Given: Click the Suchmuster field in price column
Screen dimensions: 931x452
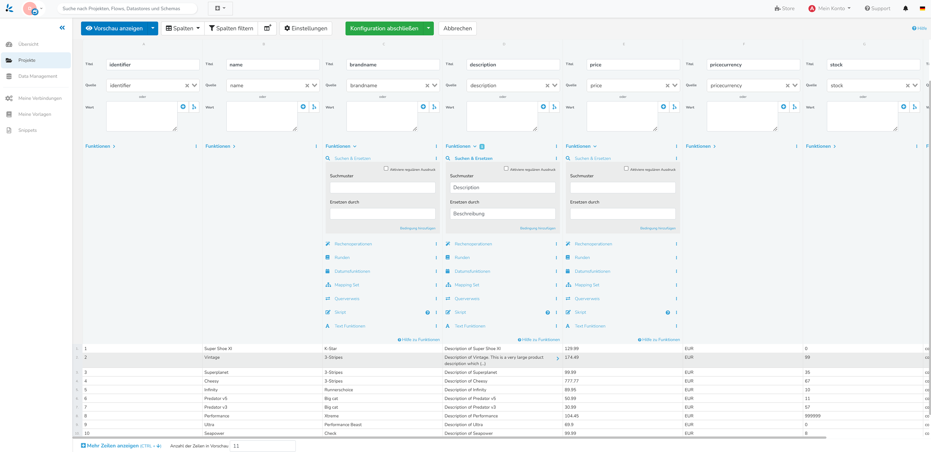Looking at the screenshot, I should [622, 188].
